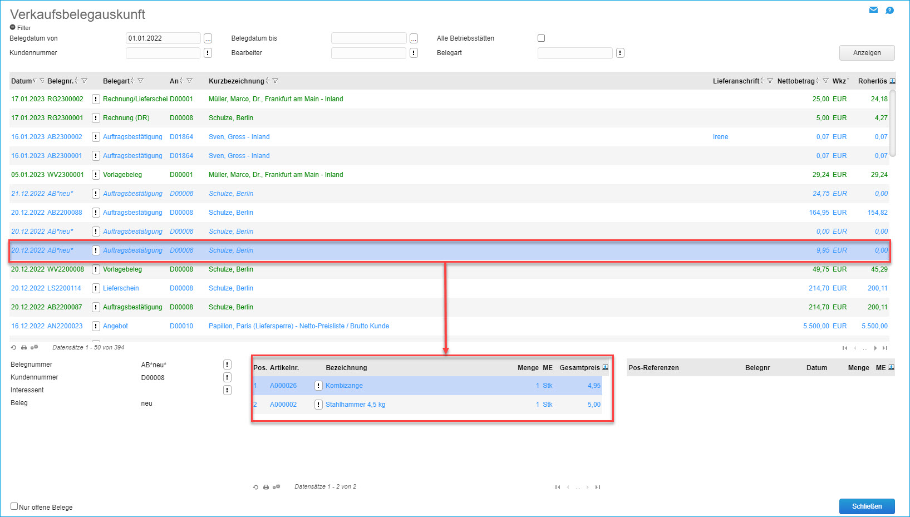This screenshot has height=517, width=910.
Task: Click the Schließen button
Action: [867, 506]
